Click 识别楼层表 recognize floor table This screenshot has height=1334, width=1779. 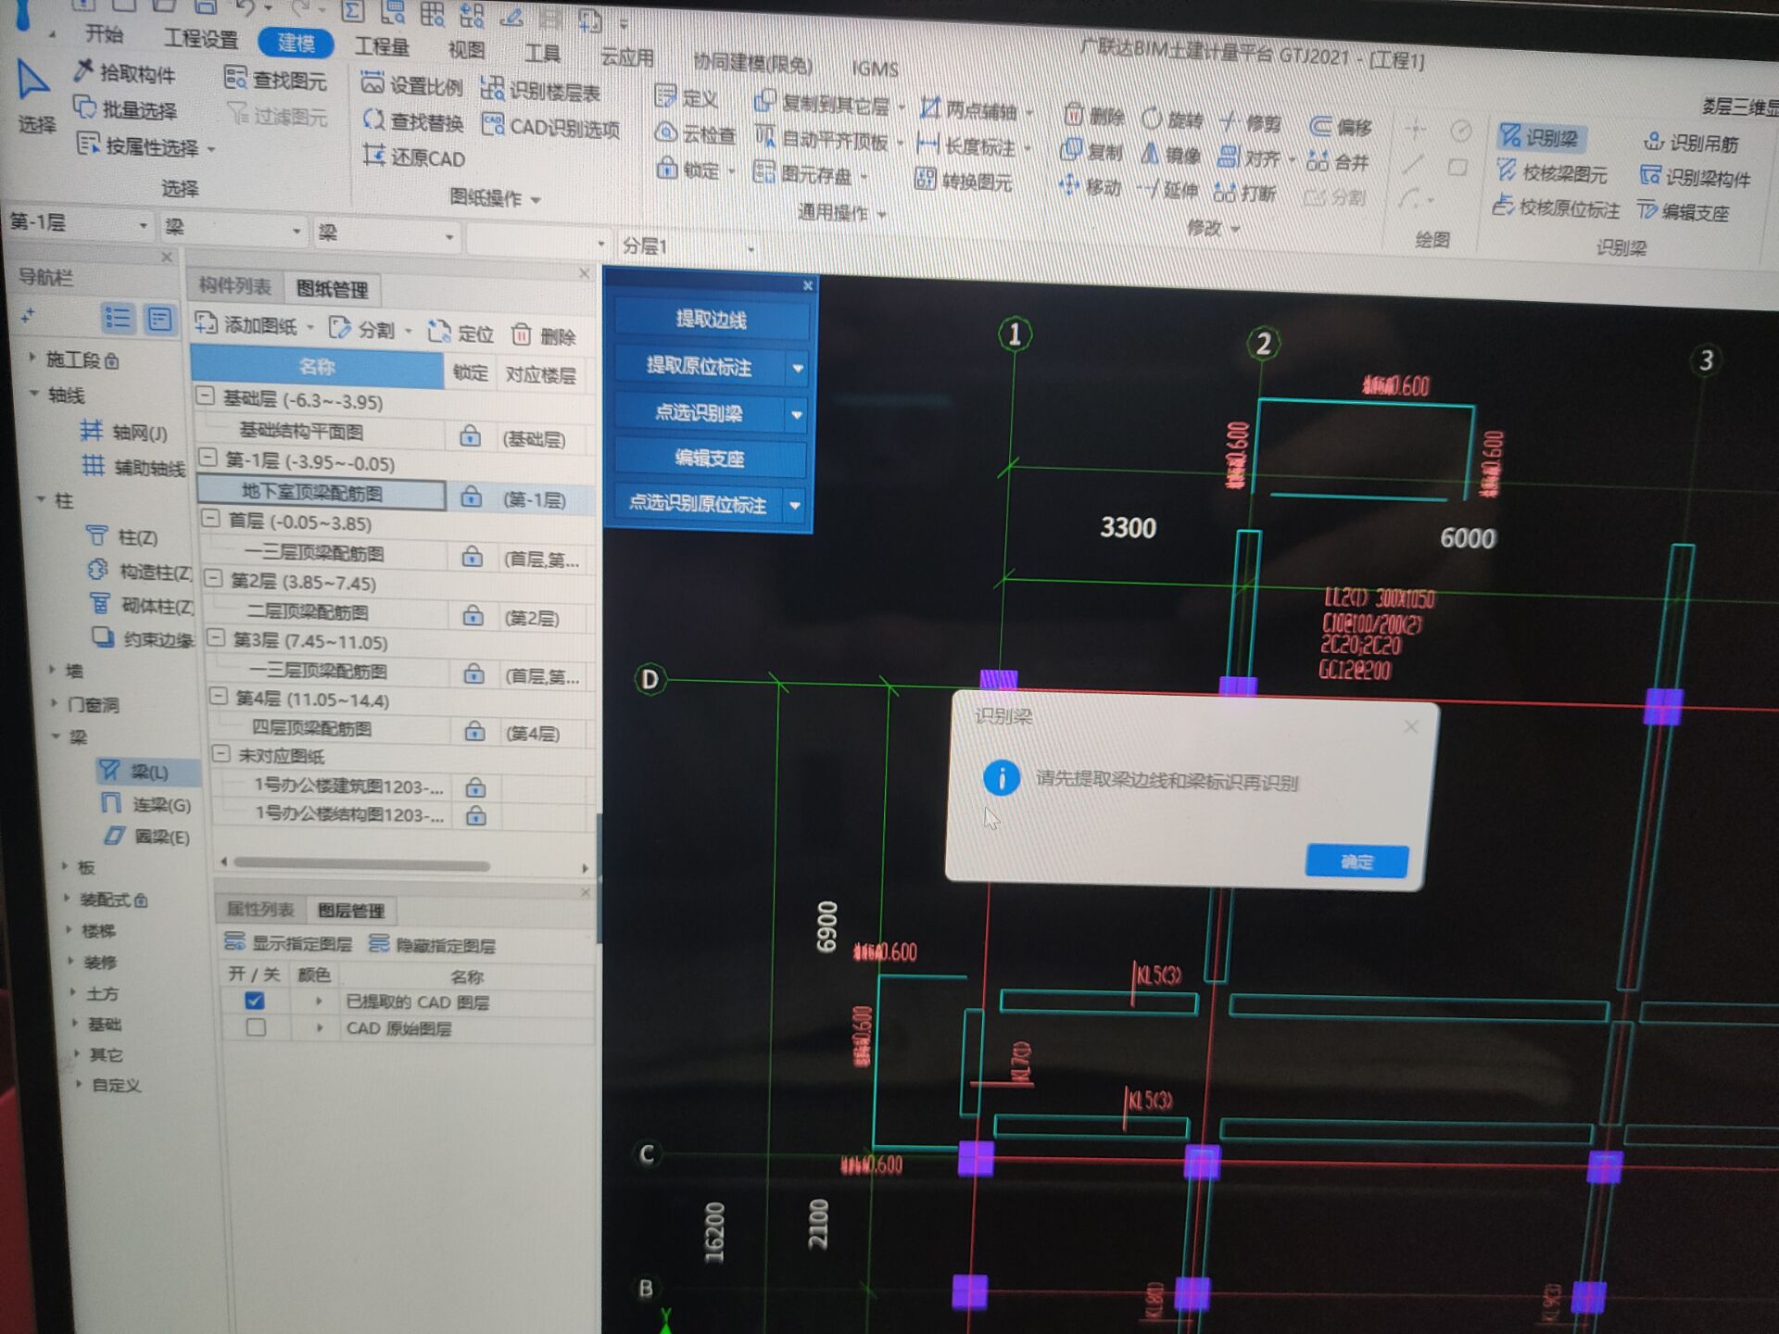coord(541,91)
